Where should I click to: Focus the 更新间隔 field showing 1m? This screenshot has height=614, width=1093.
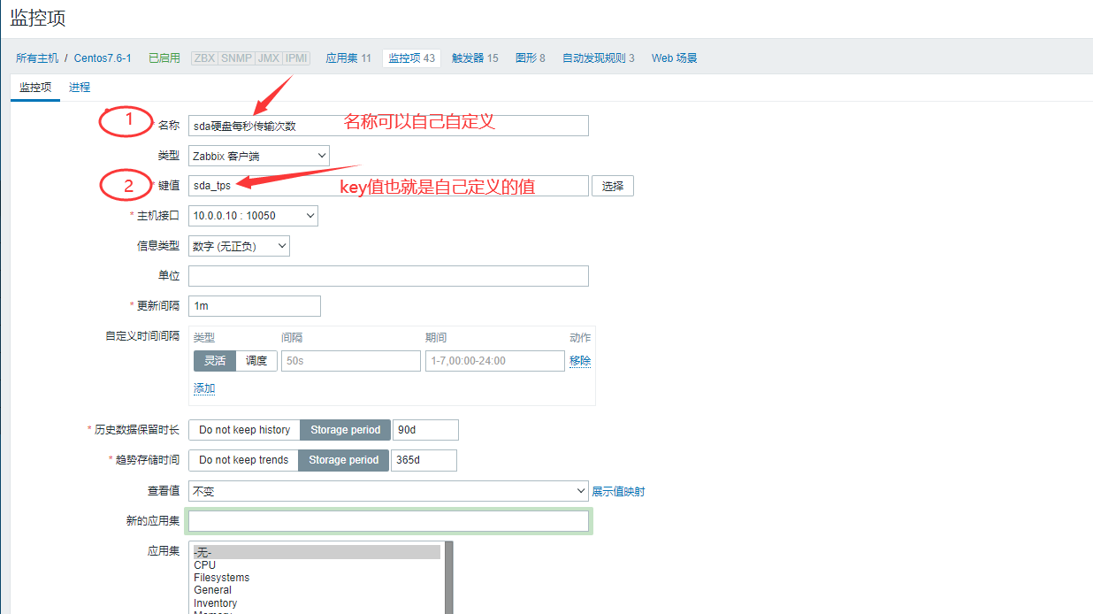tap(255, 306)
